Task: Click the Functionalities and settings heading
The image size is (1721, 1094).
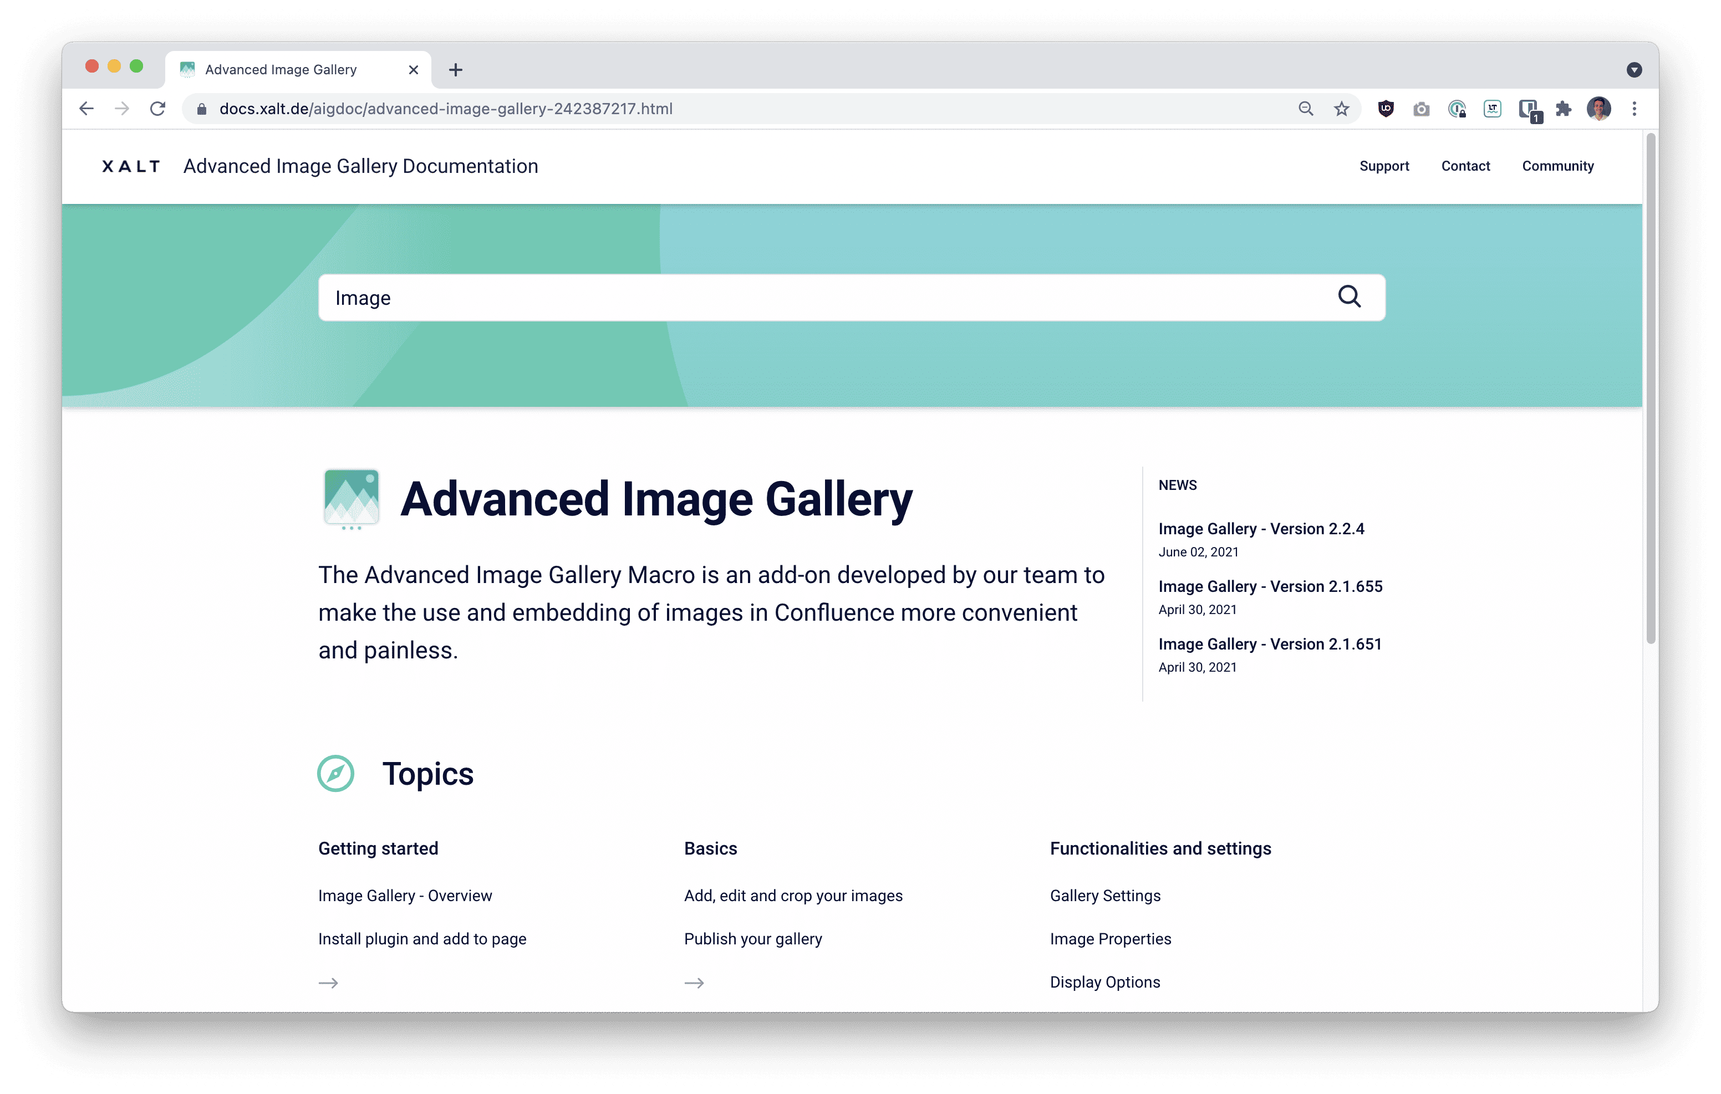Action: [1160, 848]
